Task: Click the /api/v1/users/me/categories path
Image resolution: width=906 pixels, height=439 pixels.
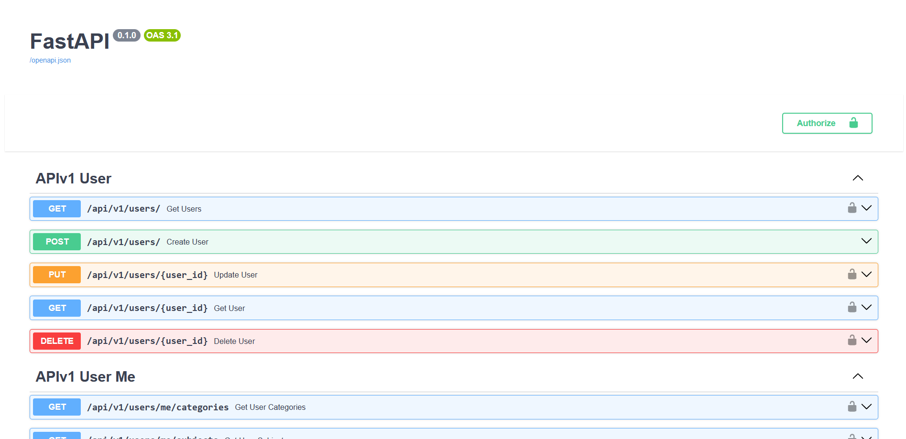Action: [x=158, y=407]
